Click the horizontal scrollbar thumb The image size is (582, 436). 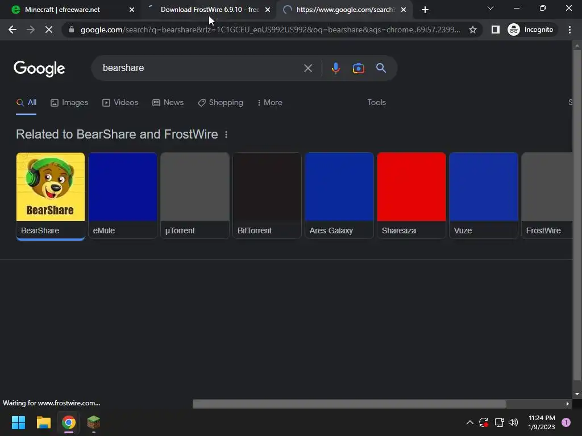pos(350,404)
